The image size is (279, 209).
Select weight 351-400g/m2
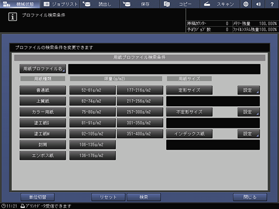click(140, 134)
